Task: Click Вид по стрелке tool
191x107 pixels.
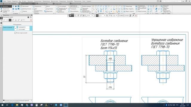Action: coord(129,11)
